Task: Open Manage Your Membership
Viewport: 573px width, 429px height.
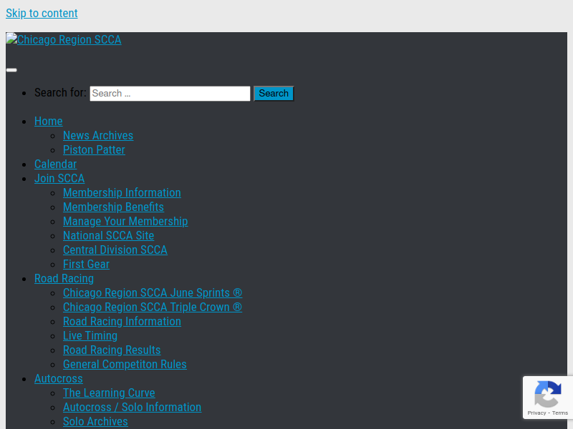Action: [125, 222]
